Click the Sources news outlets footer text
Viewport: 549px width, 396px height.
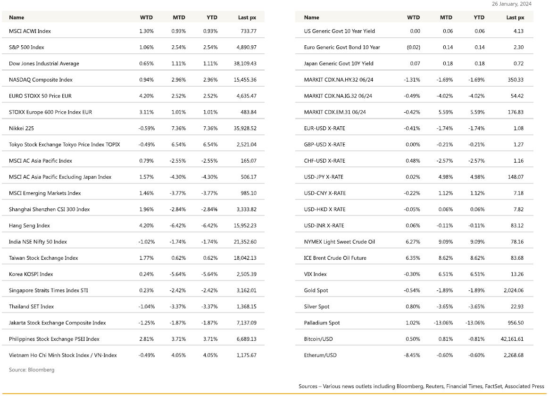[421, 386]
